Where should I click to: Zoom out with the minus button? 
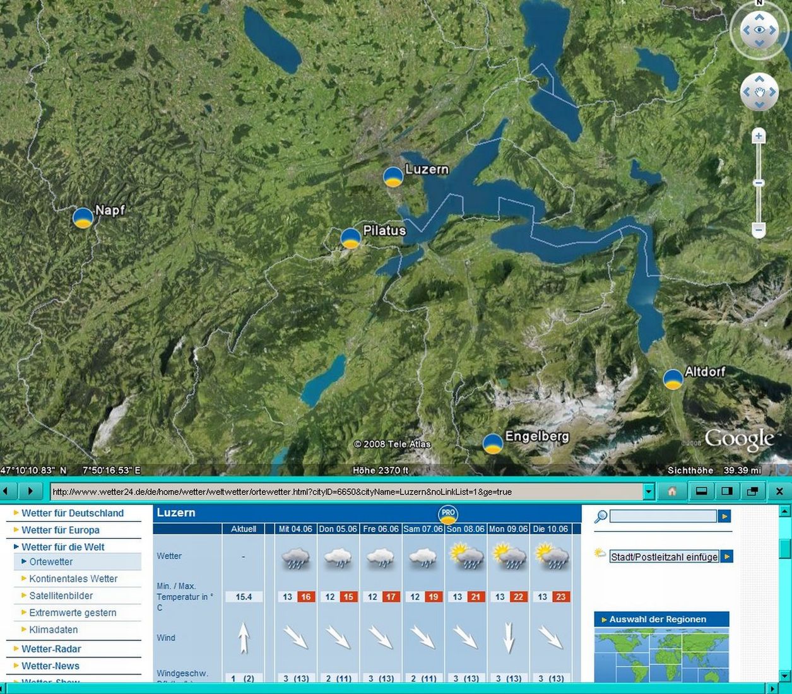click(x=759, y=230)
